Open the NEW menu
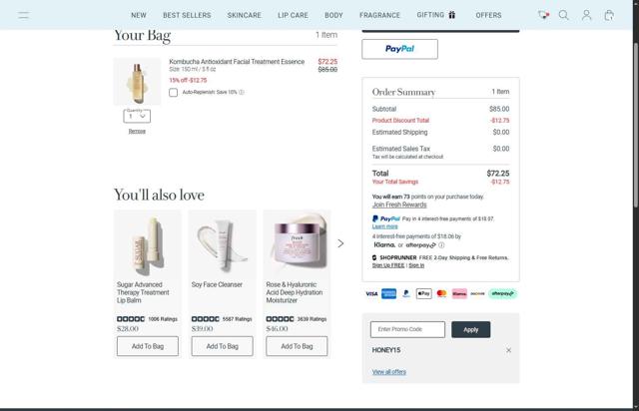Image resolution: width=639 pixels, height=411 pixels. click(139, 15)
